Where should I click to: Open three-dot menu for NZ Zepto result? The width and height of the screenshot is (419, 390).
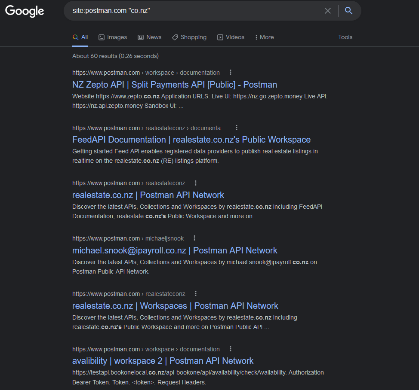(231, 73)
